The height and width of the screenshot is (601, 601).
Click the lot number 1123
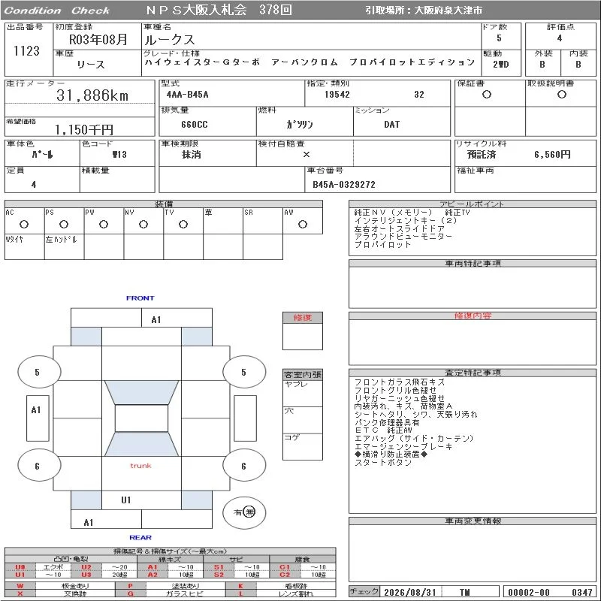26,51
